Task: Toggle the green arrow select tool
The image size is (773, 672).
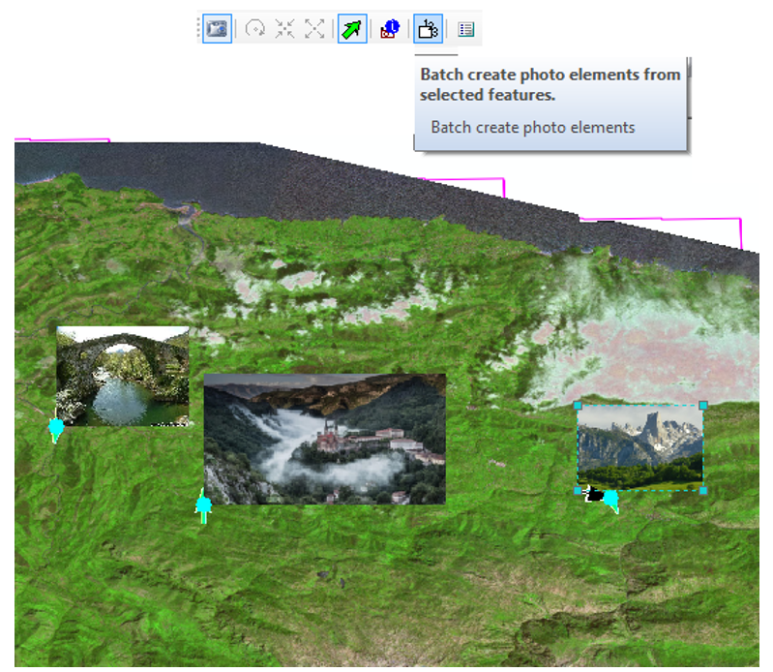Action: tap(352, 29)
